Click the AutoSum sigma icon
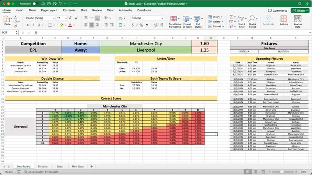The image size is (312, 175). pos(231,17)
